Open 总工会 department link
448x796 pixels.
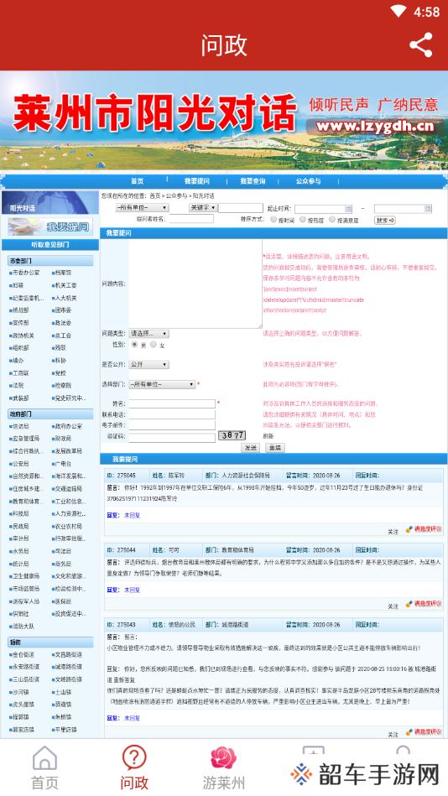[61, 336]
